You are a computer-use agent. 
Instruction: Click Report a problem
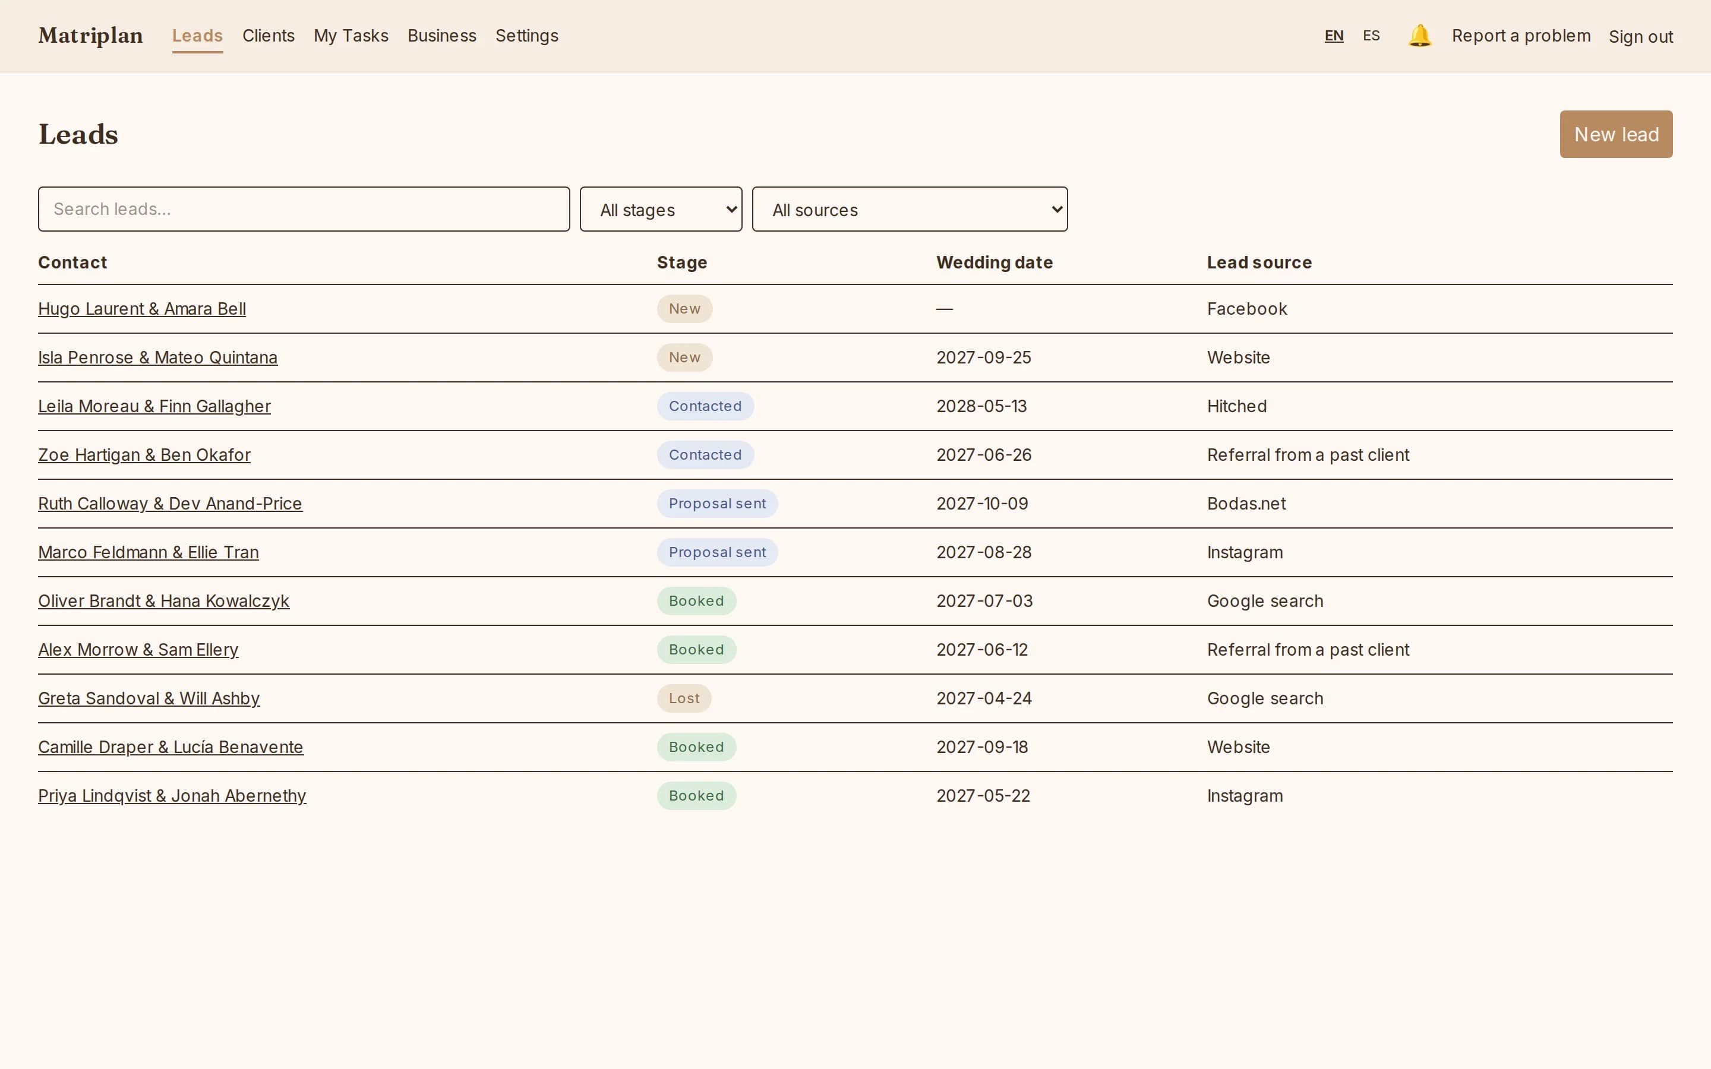click(x=1521, y=36)
